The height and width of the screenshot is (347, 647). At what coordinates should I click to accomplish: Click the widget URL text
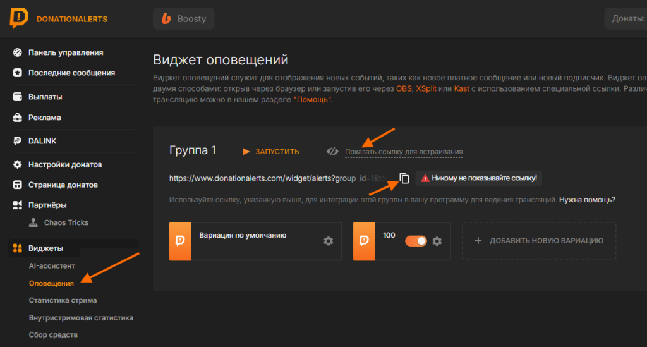click(277, 178)
